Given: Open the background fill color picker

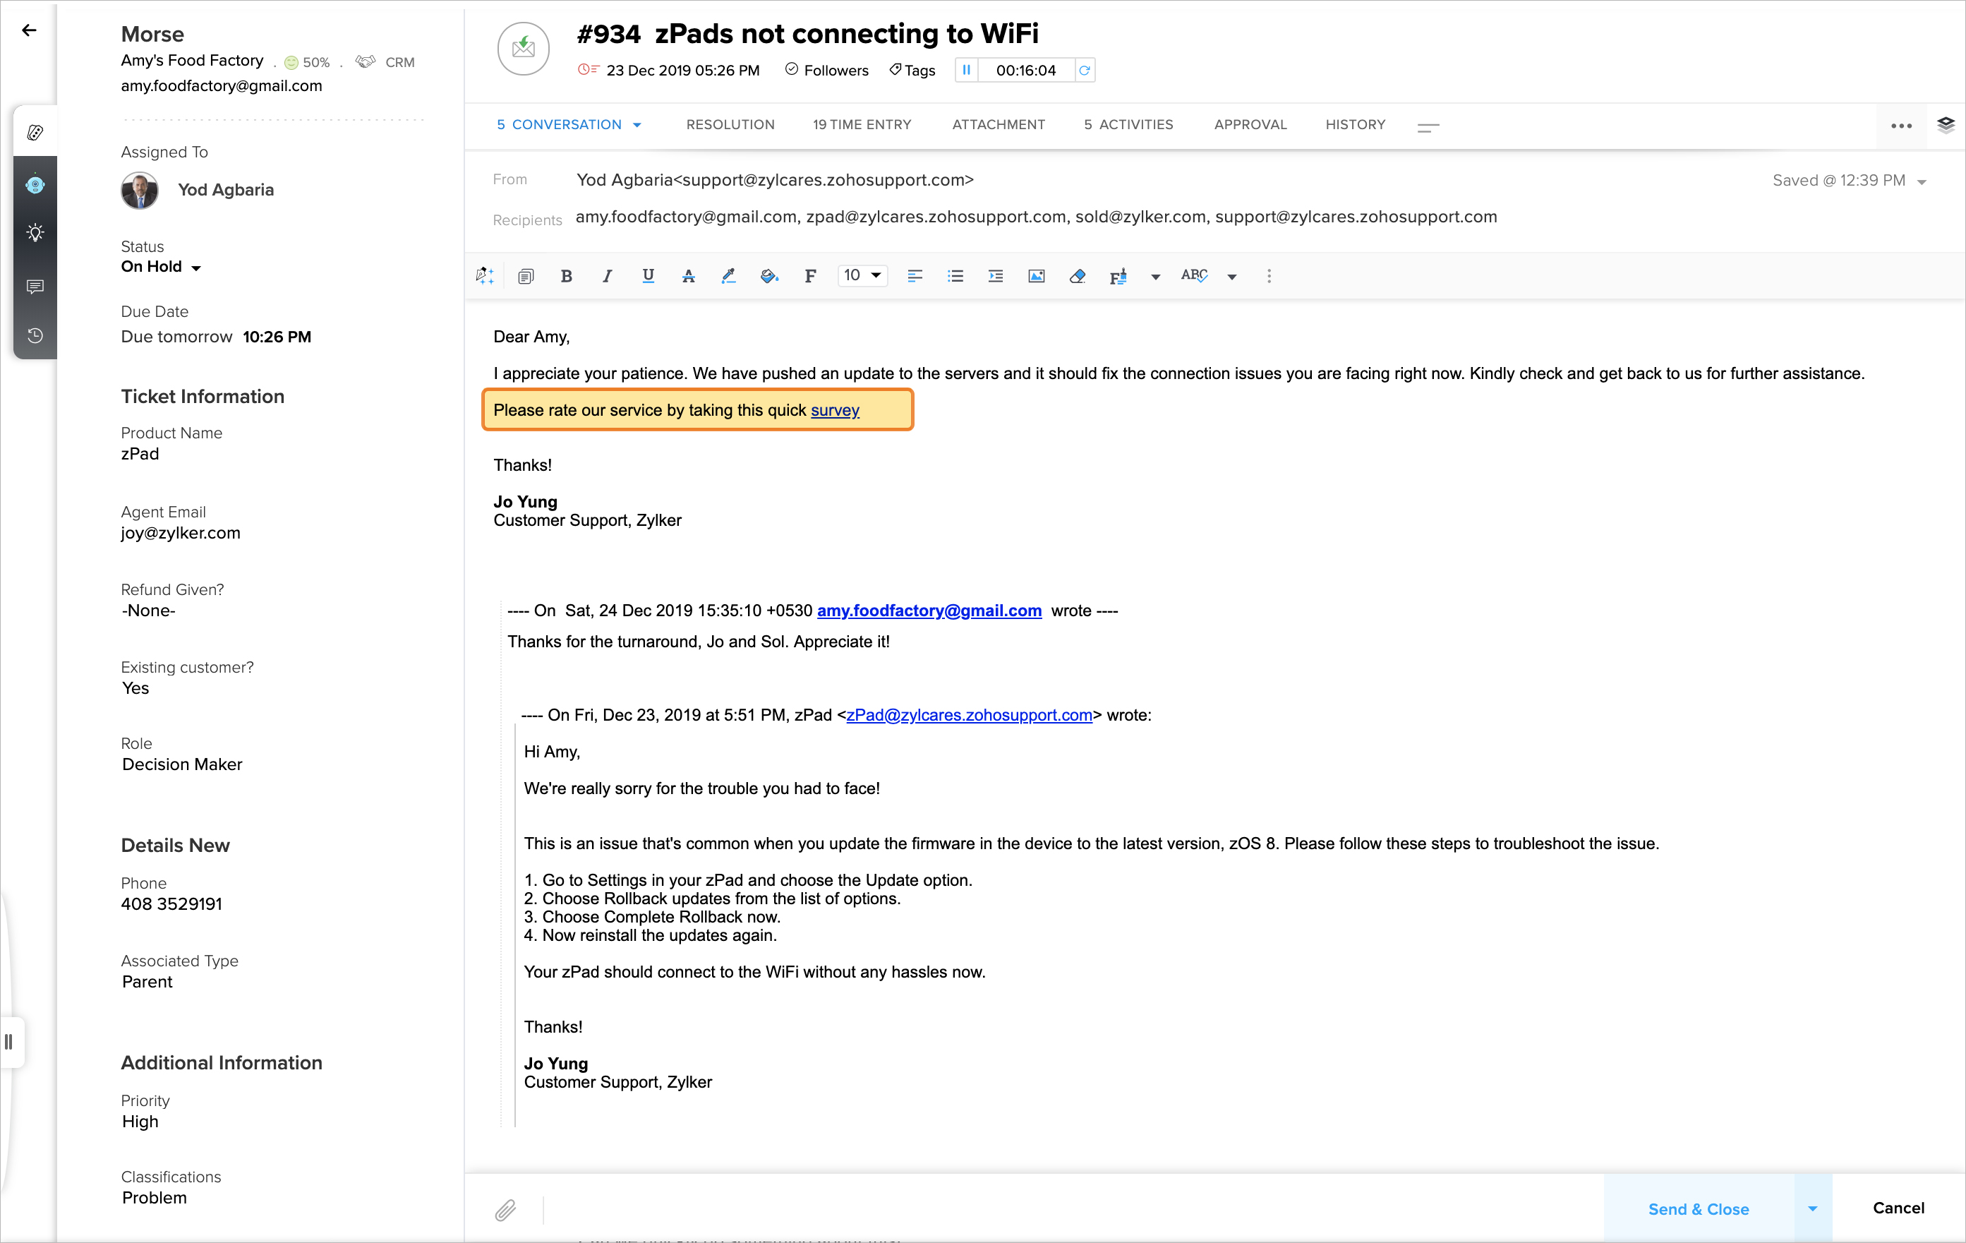Looking at the screenshot, I should (x=769, y=276).
